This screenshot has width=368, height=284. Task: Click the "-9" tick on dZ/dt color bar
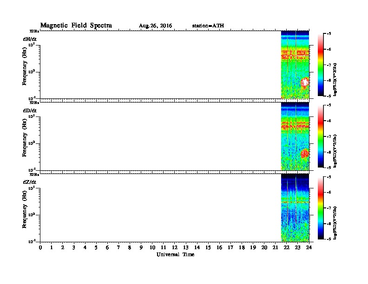point(329,239)
